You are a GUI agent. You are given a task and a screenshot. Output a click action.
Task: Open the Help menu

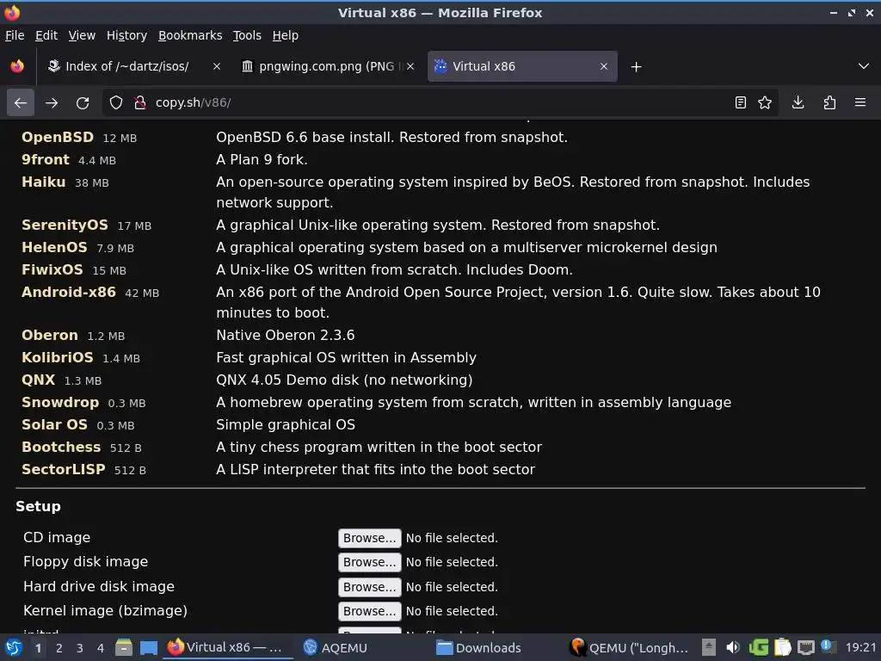tap(286, 35)
